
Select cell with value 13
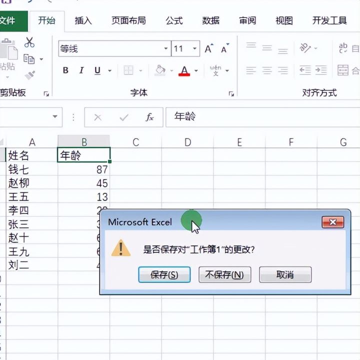[x=84, y=196]
